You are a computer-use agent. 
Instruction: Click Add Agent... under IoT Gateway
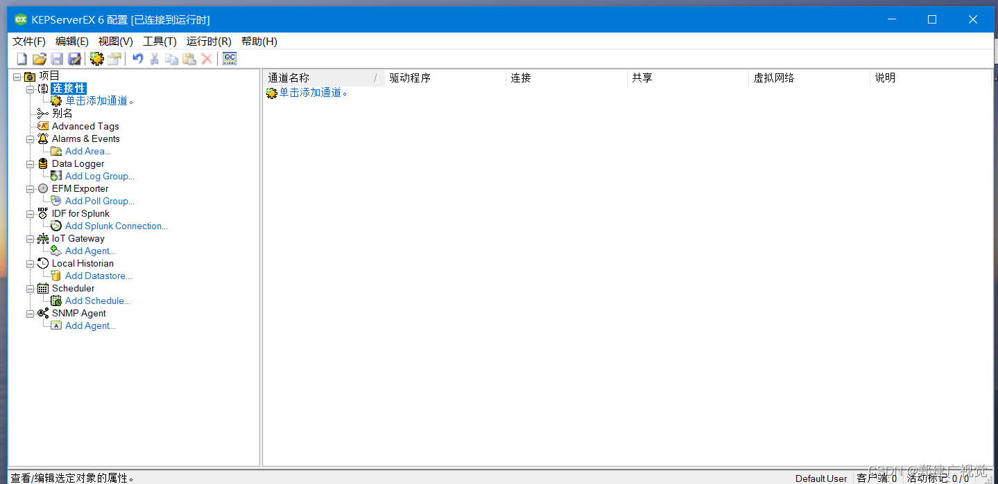90,251
